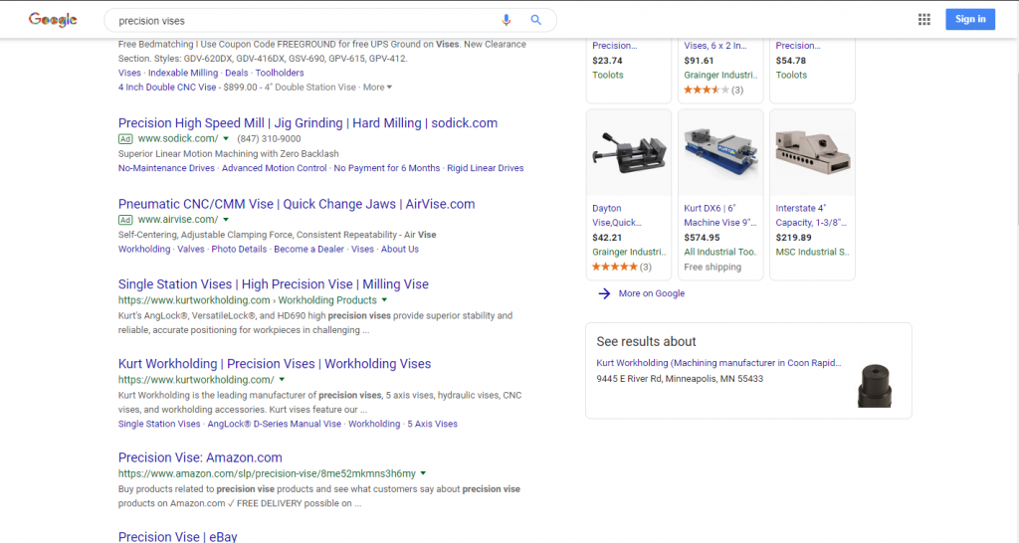Click the $54.78 Toolots product card

click(812, 69)
